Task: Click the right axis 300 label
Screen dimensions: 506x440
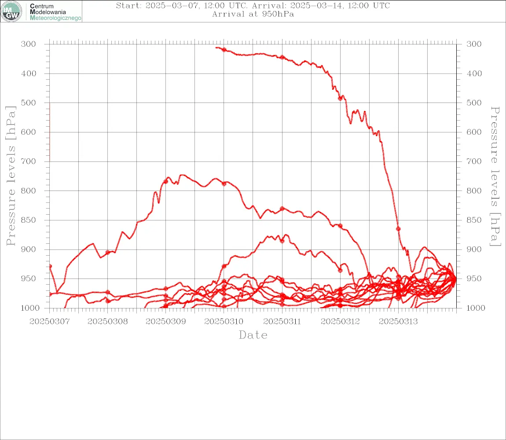Action: (x=474, y=44)
